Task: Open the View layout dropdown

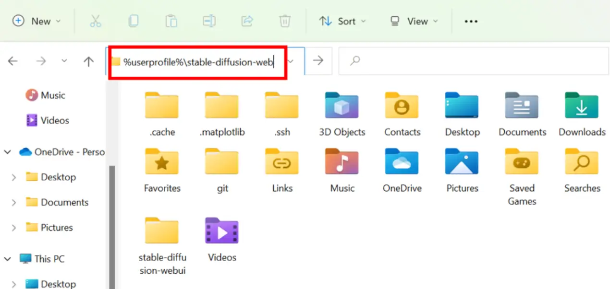Action: 414,21
